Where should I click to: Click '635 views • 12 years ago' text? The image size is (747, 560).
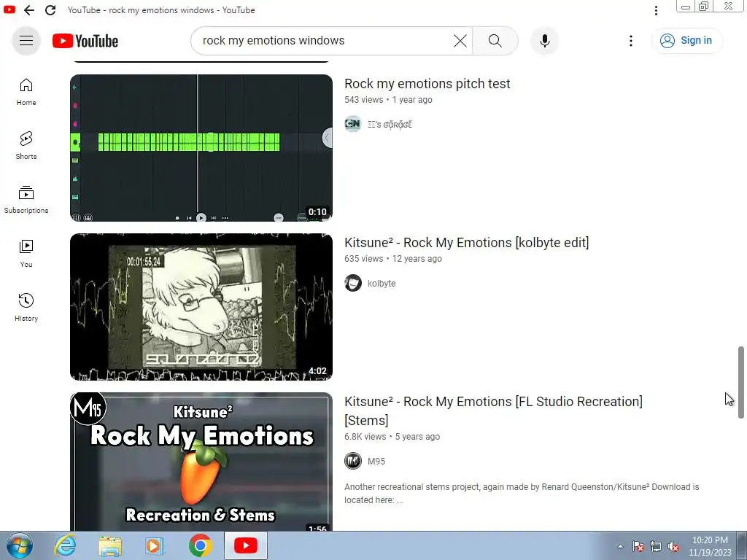coord(393,259)
